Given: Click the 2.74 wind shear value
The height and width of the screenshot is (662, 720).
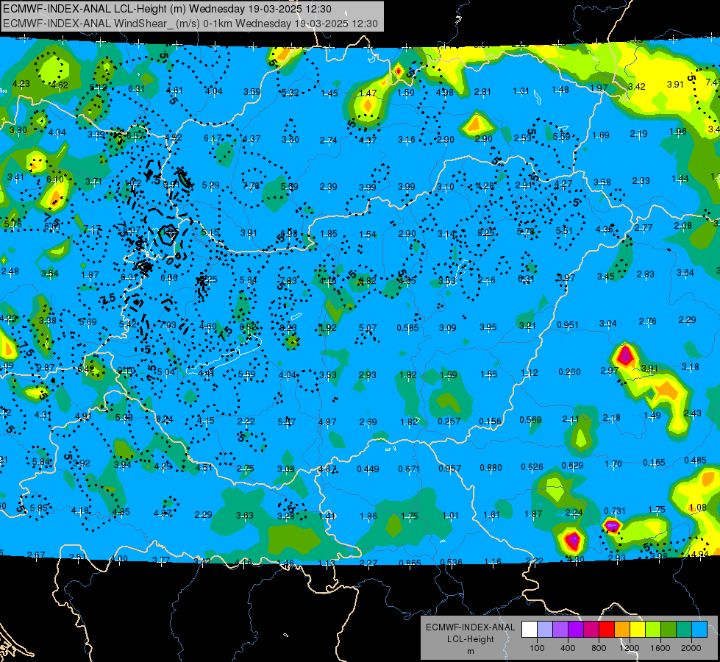Looking at the screenshot, I should coord(328,140).
